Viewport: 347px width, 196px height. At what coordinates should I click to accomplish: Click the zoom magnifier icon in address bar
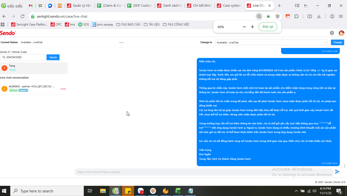pyautogui.click(x=259, y=16)
